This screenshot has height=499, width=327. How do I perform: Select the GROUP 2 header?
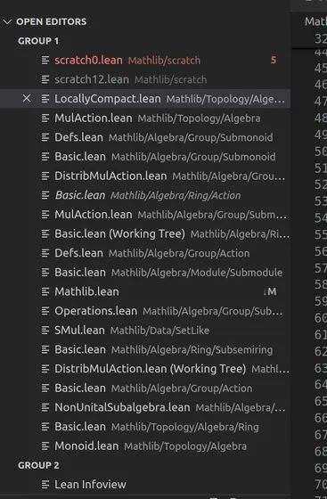tap(38, 465)
